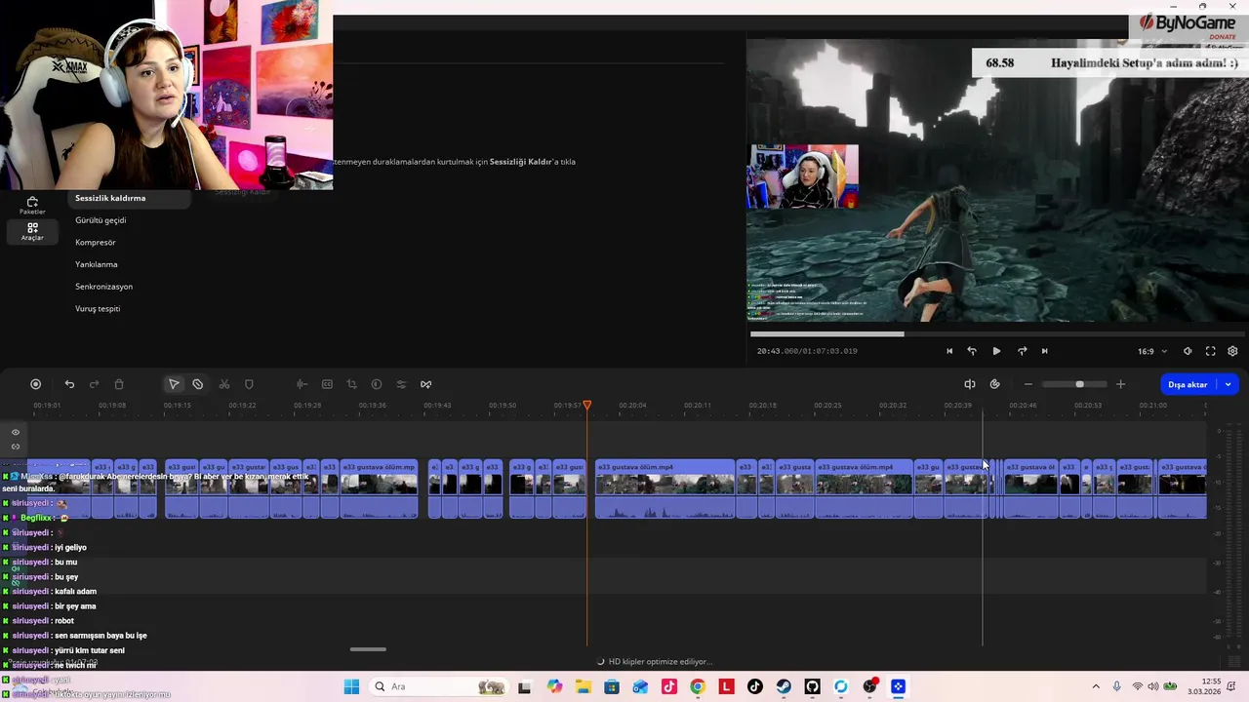The height and width of the screenshot is (702, 1249).
Task: Select the long e33 gustava ölüm.mp4 clip
Action: coord(665,488)
